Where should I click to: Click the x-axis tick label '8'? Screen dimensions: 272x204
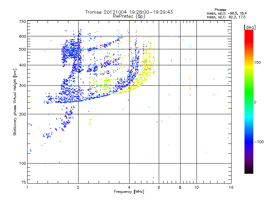click(180, 187)
